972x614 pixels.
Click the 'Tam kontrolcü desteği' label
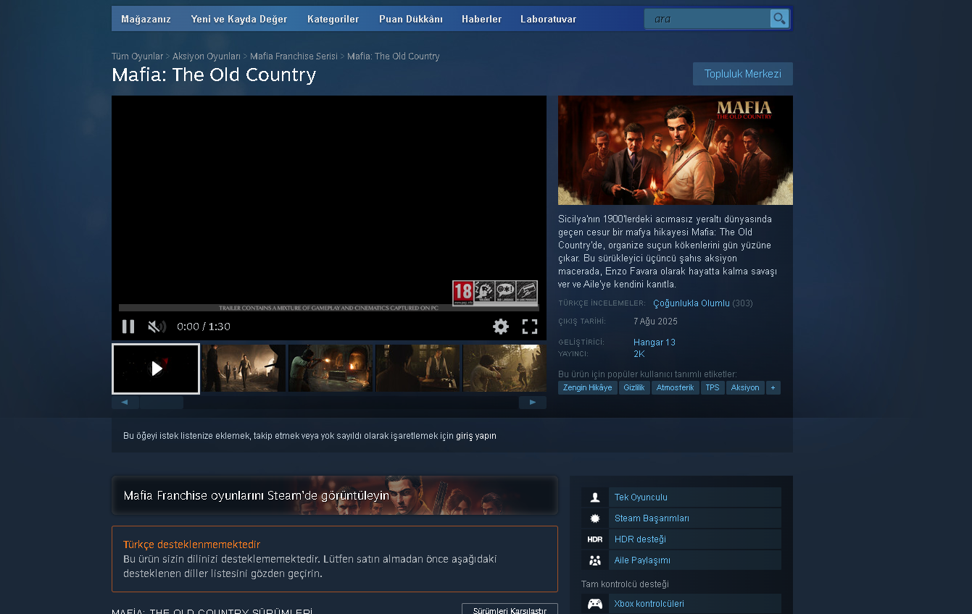[625, 584]
